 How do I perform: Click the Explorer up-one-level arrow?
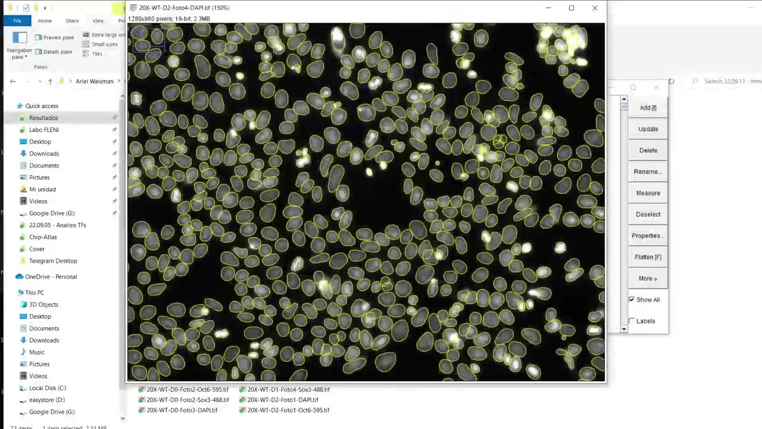click(50, 82)
